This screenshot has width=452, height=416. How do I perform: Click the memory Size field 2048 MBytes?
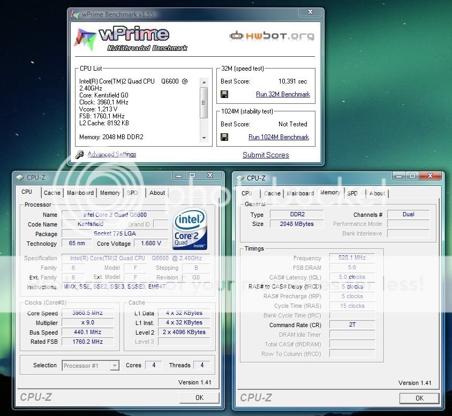coord(297,224)
